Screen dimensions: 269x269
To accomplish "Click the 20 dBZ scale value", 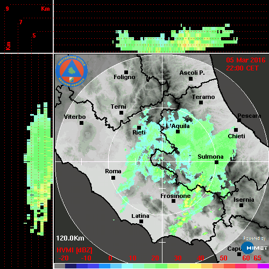I will (x=155, y=258).
